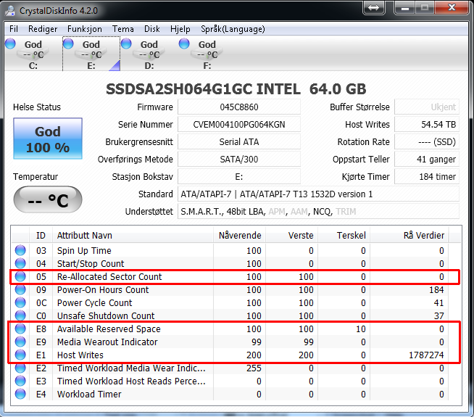Click the Firmware value 045C8860

click(x=239, y=107)
